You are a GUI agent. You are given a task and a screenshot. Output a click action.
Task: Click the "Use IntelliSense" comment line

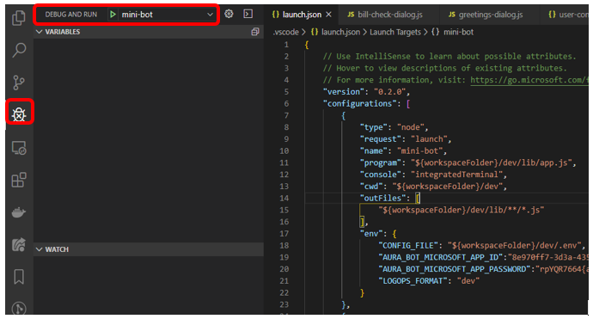click(x=449, y=57)
